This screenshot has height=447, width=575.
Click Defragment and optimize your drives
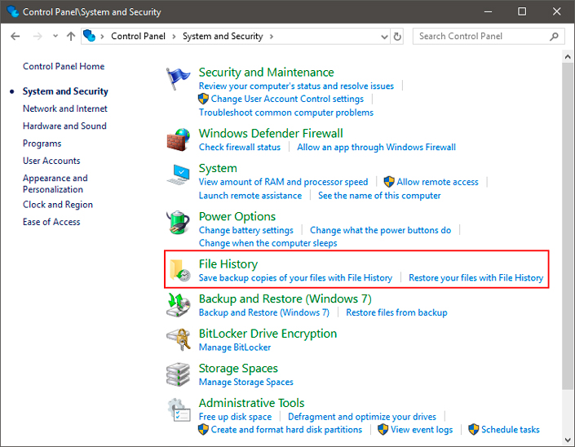coord(362,417)
